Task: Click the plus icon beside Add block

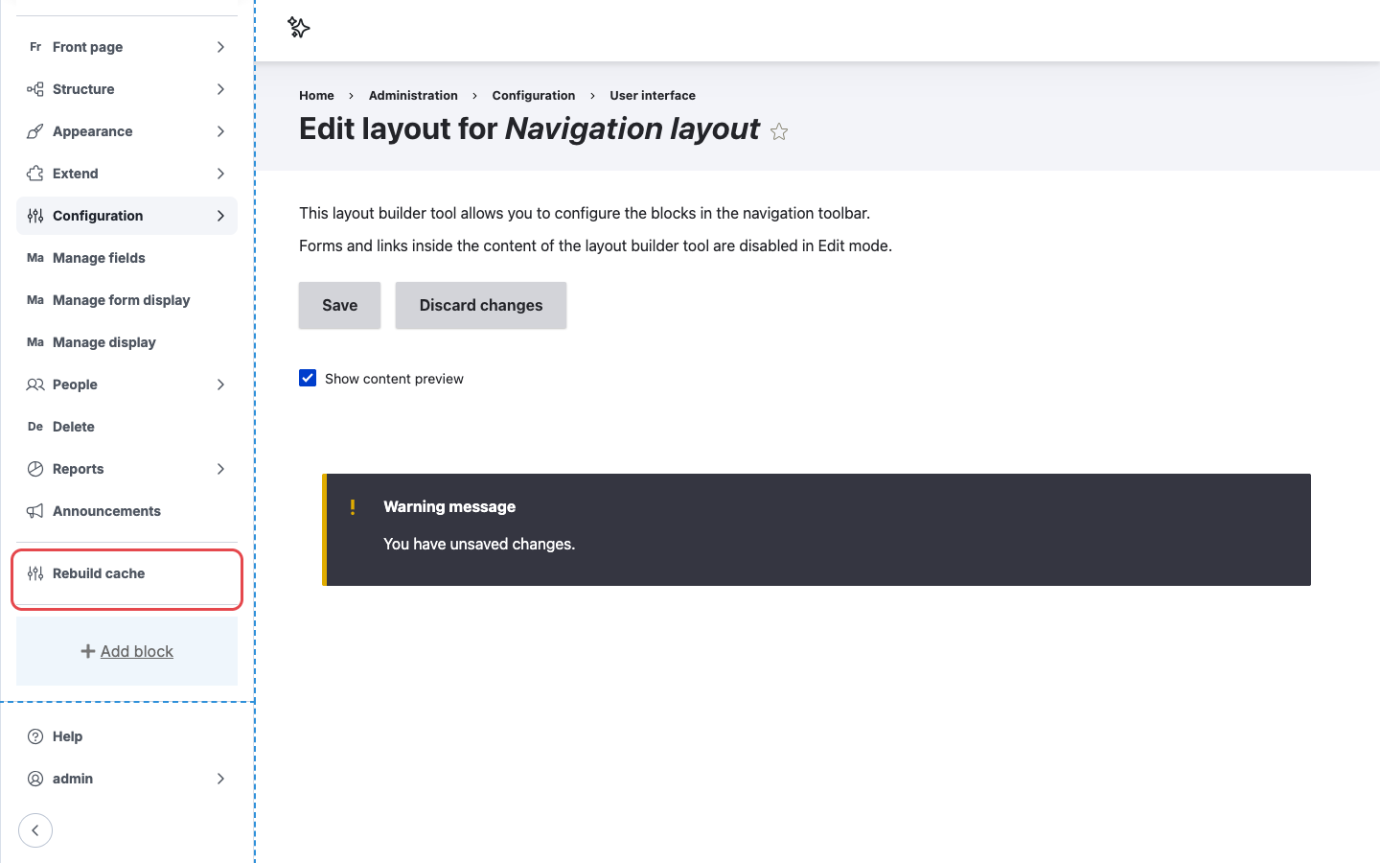Action: 88,651
